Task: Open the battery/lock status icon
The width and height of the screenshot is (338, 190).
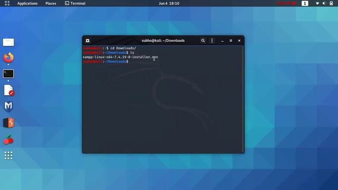Action: click(331, 4)
